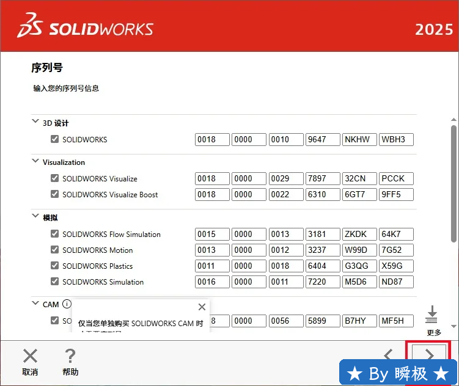The height and width of the screenshot is (386, 459).
Task: Collapse the 3D 设计 section
Action: tap(35, 122)
